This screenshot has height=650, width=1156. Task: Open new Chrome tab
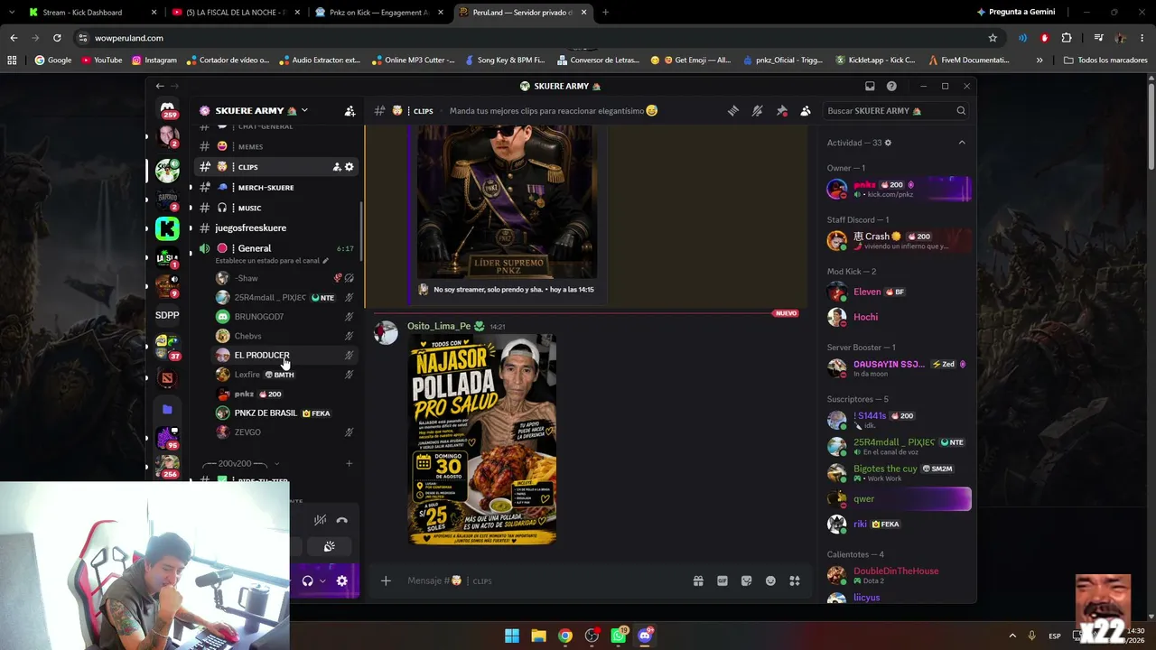click(605, 13)
